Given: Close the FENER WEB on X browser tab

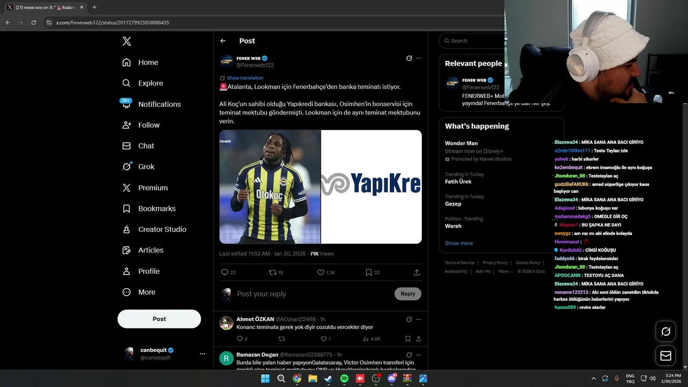Looking at the screenshot, I should coord(82,8).
